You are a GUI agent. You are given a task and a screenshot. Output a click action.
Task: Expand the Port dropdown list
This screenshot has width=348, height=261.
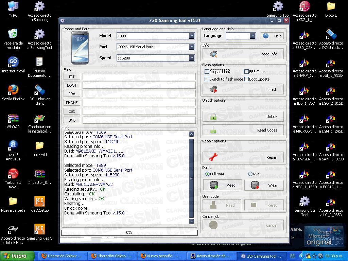pos(192,47)
